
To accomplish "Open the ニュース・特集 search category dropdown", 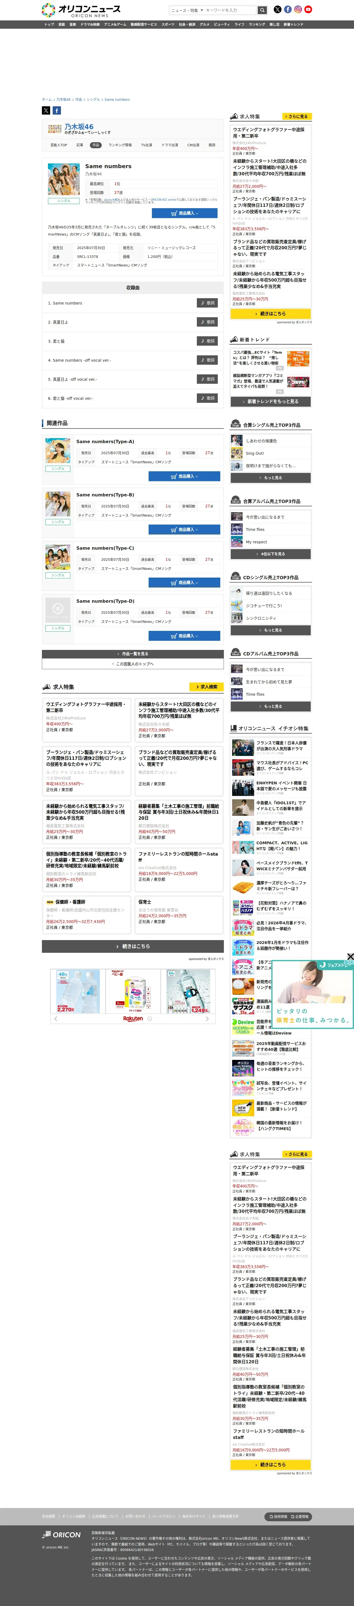I will 187,10.
